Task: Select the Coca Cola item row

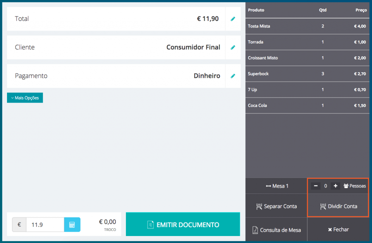Action: tap(307, 105)
